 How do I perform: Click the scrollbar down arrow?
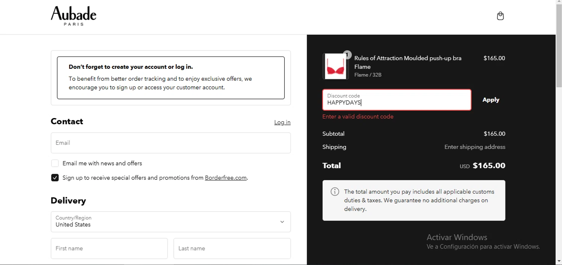click(559, 262)
